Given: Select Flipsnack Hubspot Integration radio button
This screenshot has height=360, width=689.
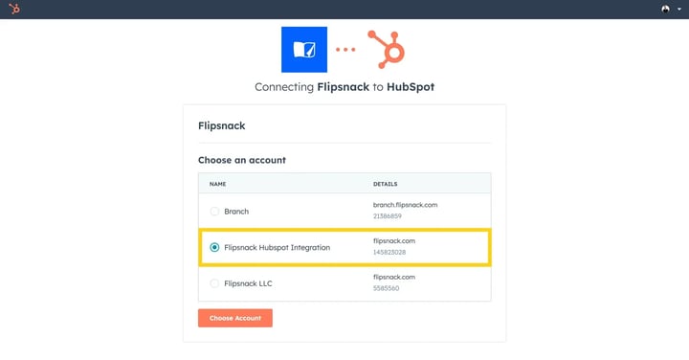Looking at the screenshot, I should tap(214, 247).
